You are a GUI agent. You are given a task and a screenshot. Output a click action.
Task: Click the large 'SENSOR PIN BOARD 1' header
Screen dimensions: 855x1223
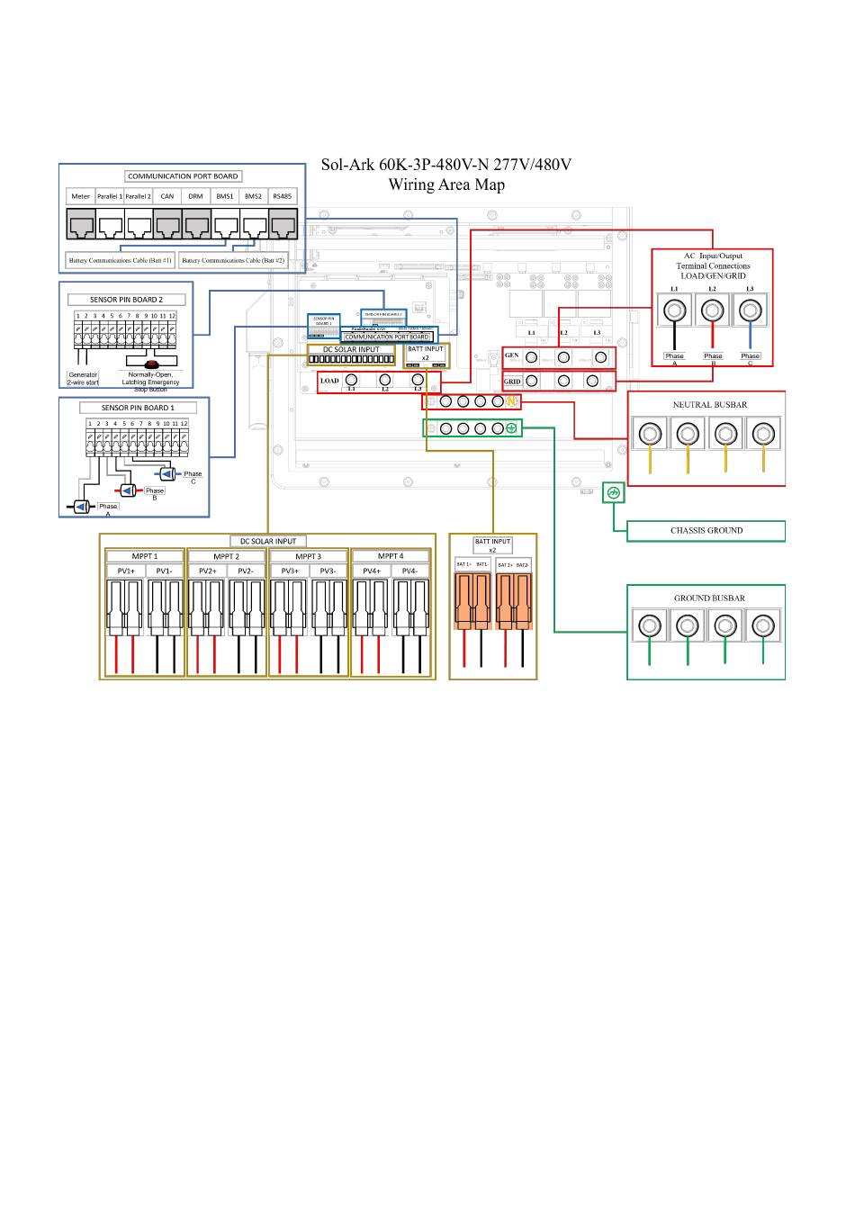(x=138, y=408)
